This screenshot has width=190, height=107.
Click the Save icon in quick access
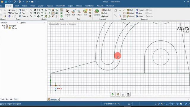click(6, 2)
